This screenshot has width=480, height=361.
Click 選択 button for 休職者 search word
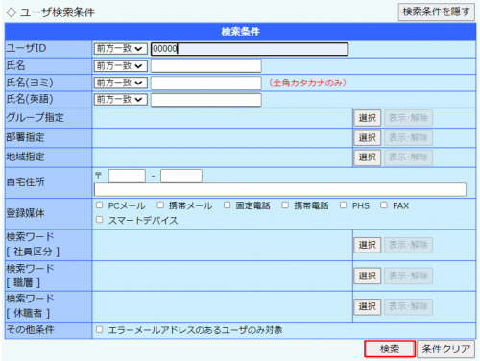tap(368, 306)
